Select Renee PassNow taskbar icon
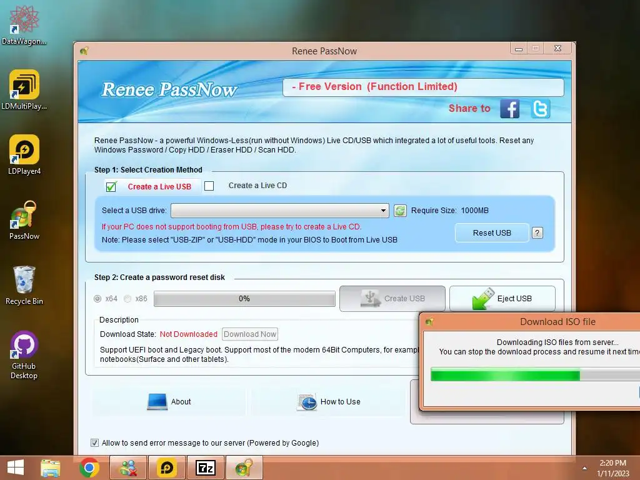The image size is (640, 480). (244, 467)
